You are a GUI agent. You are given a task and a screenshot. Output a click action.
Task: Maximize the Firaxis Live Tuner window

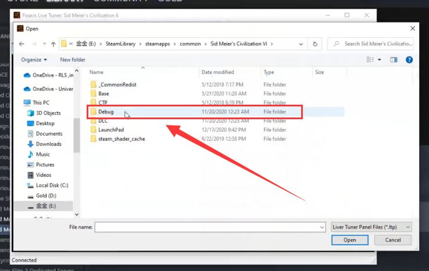[x=347, y=15]
